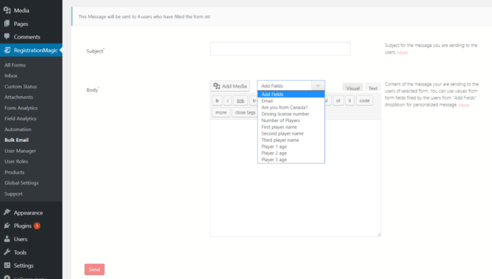
Task: Click the Plugins plug icon
Action: (x=7, y=226)
